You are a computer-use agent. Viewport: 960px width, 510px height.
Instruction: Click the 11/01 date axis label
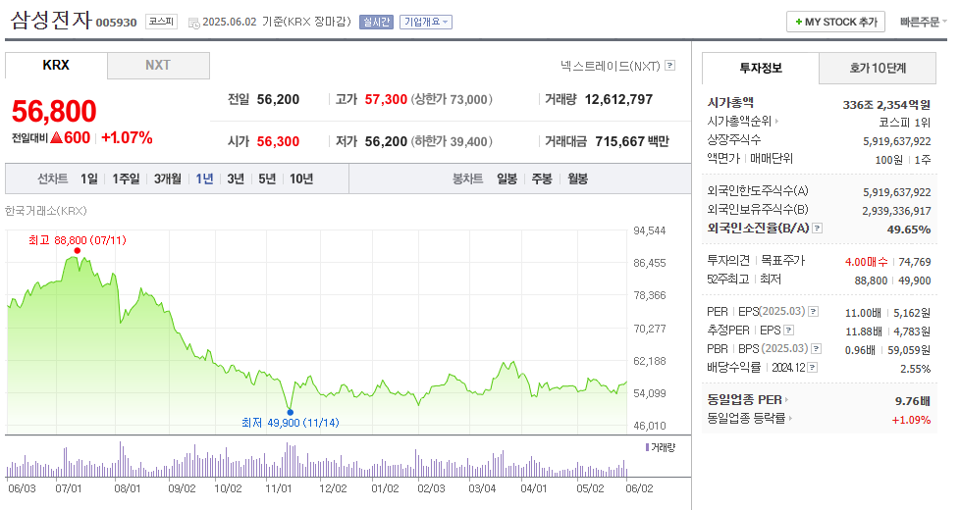[279, 488]
